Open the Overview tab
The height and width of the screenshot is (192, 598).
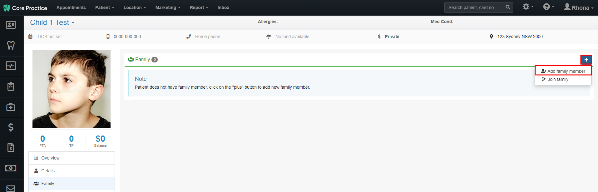[72, 158]
